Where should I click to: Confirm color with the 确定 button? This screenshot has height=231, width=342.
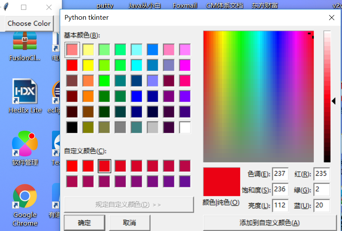84,223
